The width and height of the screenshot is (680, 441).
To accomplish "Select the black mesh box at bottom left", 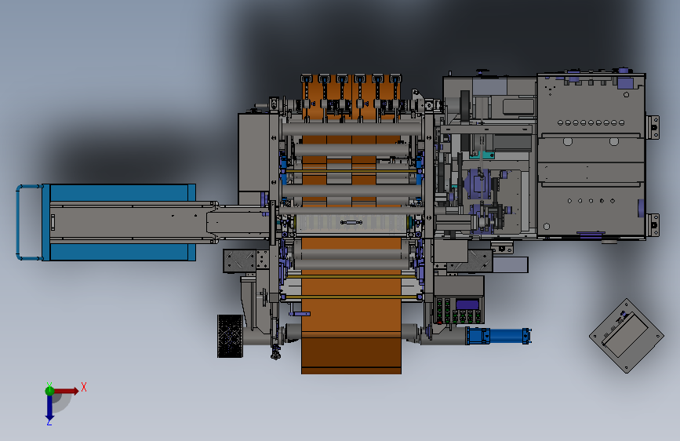I will pos(230,337).
